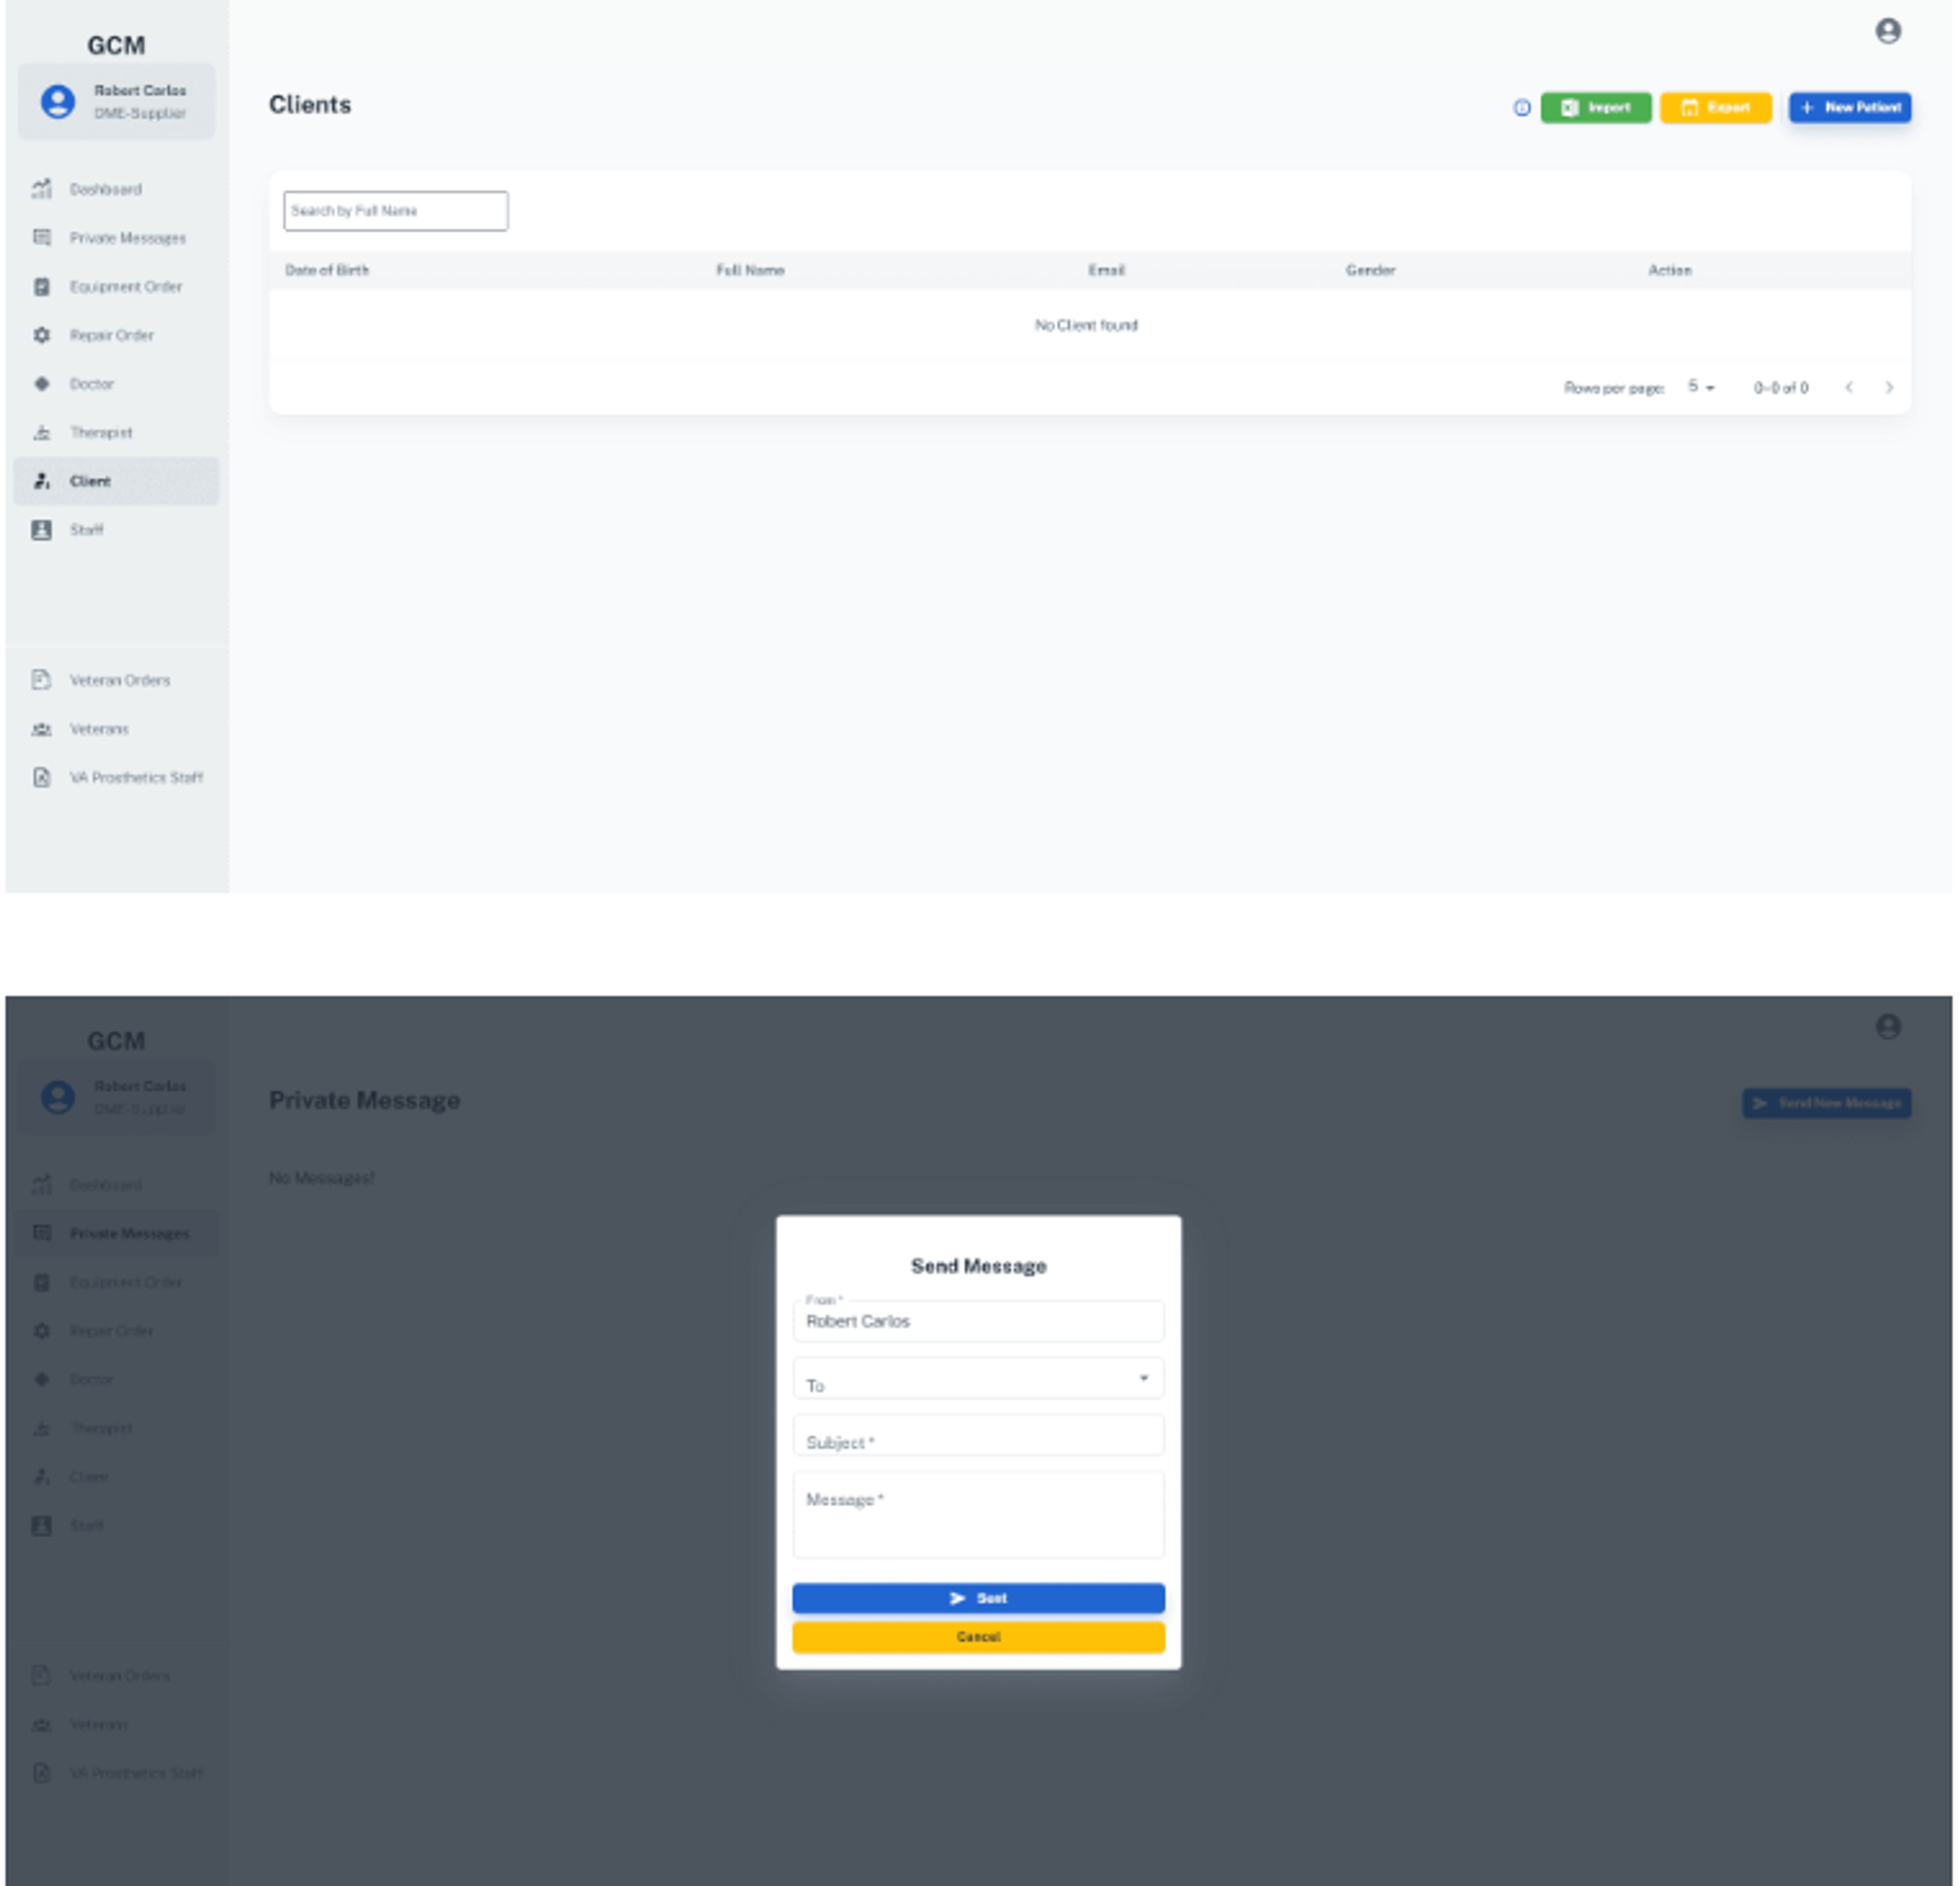Click the VA Prosthetics Staff file icon in Clients sidebar
The height and width of the screenshot is (1886, 1960).
pyautogui.click(x=41, y=778)
